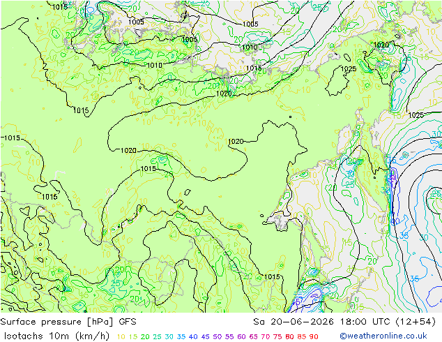Select legend value 65 in isotachs scale
Viewport: 442px width, 342px height.
point(253,336)
